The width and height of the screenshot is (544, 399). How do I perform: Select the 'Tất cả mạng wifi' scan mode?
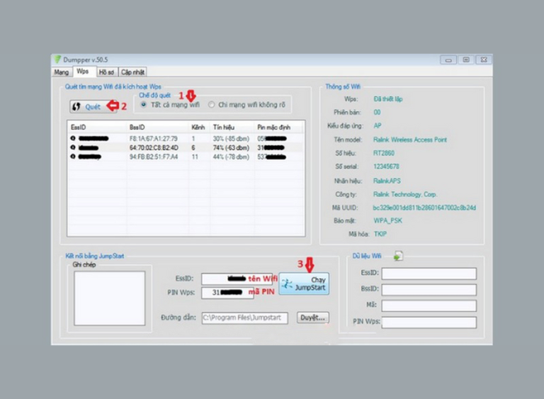click(144, 105)
